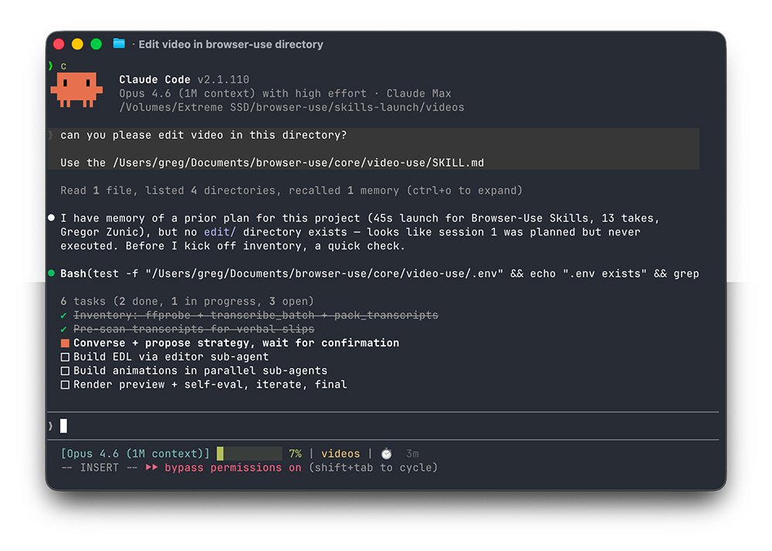772x551 pixels.
Task: Open the edit/ directory link in message
Action: click(219, 232)
